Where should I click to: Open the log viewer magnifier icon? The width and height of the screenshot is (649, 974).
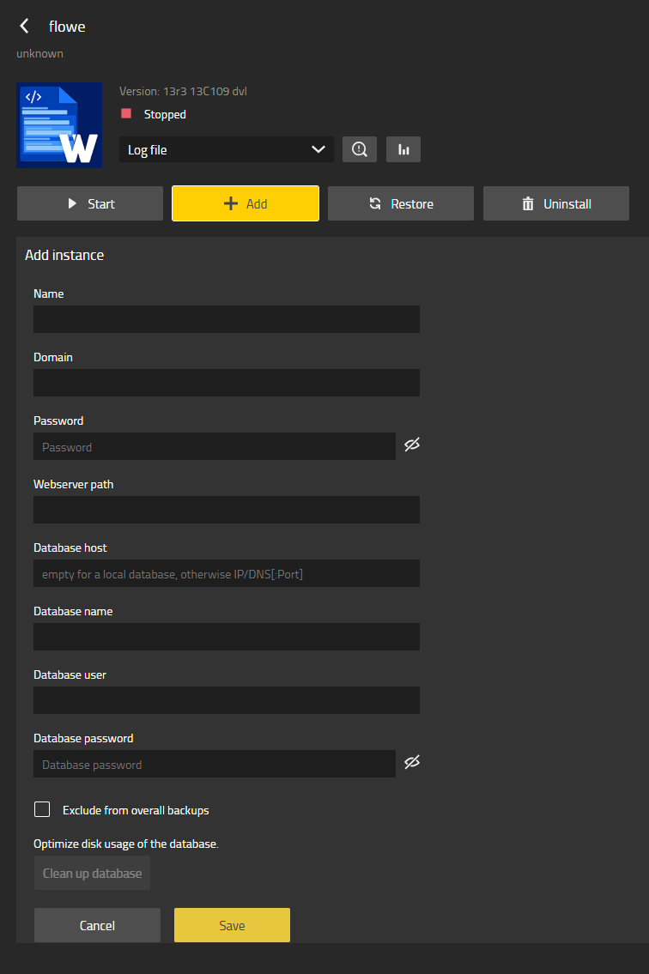click(x=360, y=149)
